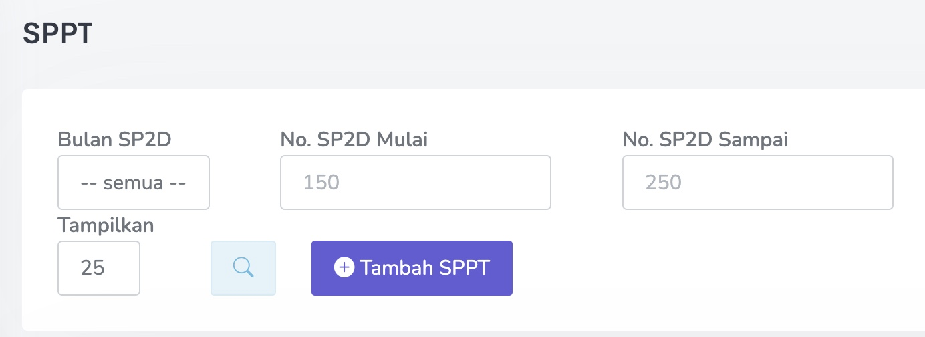Screen dimensions: 925x337
Task: Click the No. SP2D Mulai label
Action: (x=354, y=140)
